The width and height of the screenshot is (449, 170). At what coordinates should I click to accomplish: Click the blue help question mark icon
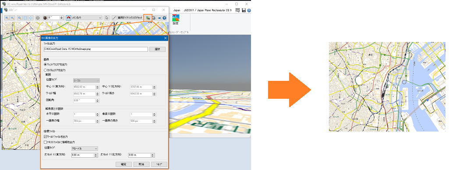(164, 18)
